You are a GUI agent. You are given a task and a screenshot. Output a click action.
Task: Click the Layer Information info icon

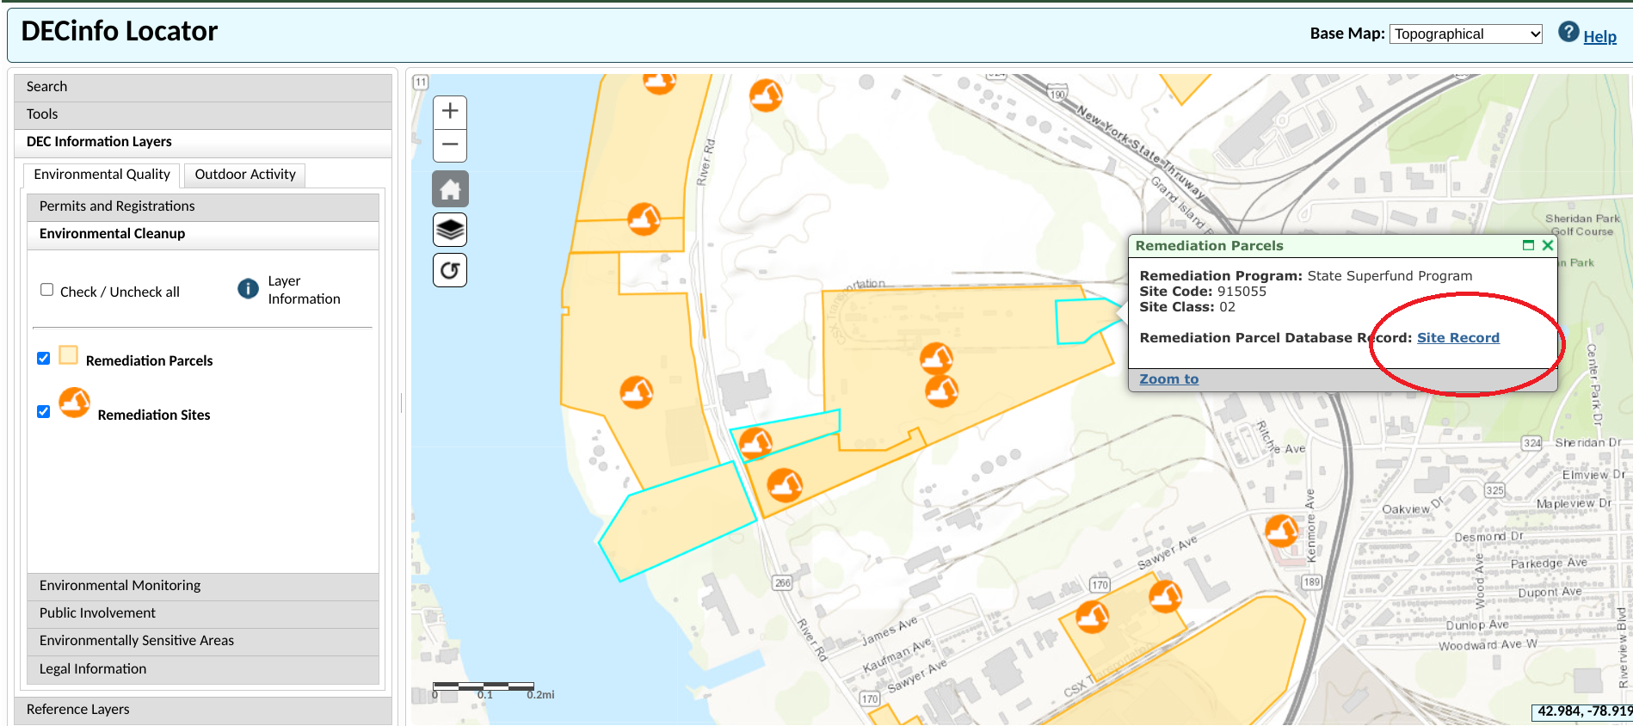(x=248, y=289)
